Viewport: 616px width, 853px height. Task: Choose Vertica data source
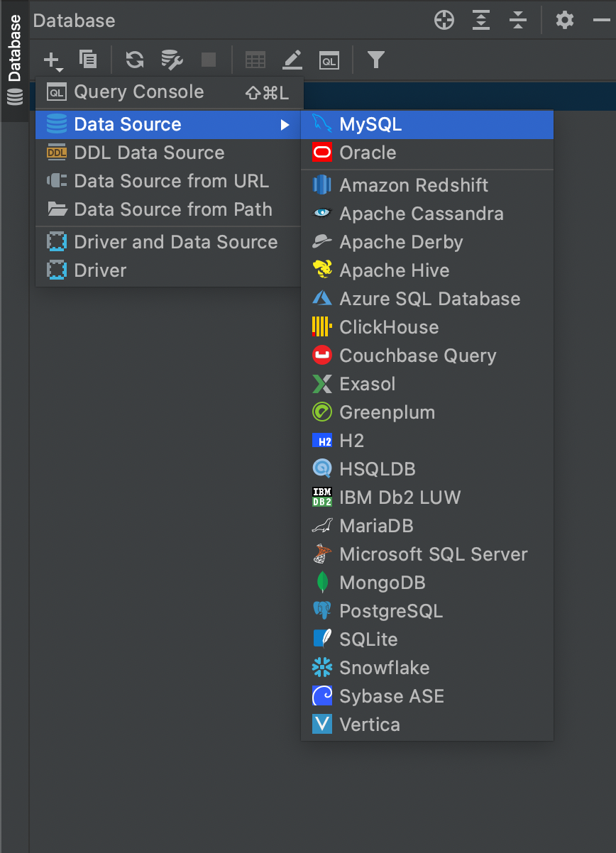point(427,725)
